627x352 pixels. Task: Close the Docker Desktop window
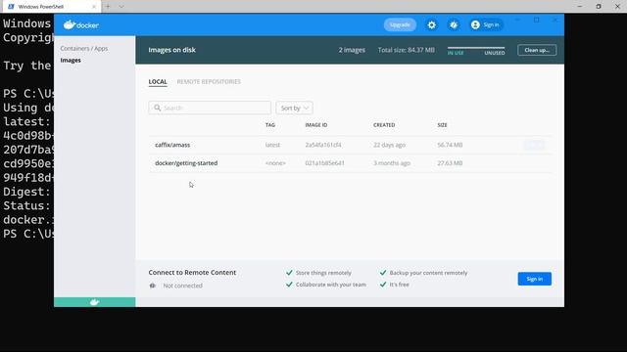tap(555, 20)
